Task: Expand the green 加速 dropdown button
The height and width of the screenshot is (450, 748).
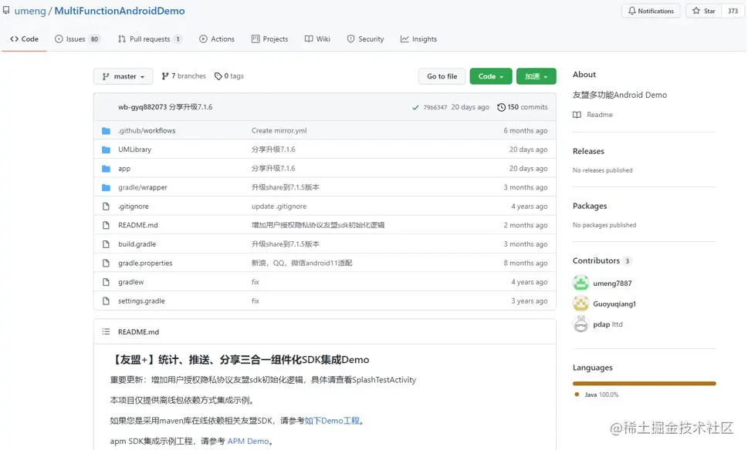Action: coord(536,76)
